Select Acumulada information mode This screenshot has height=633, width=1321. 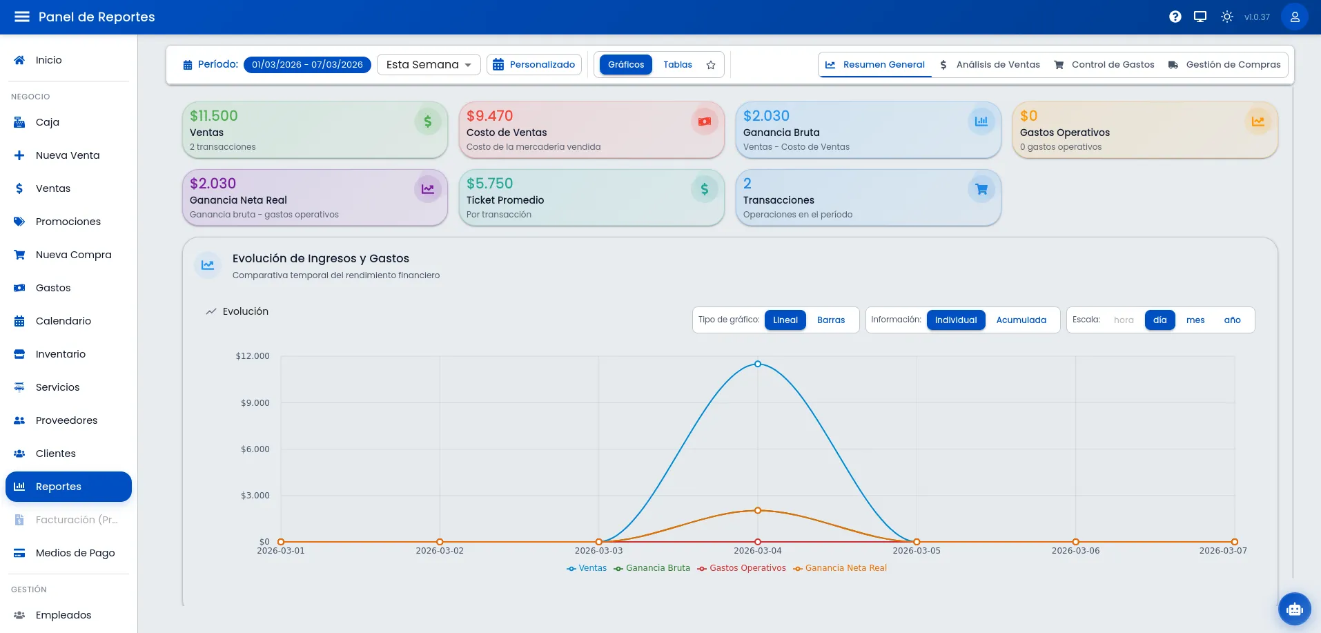click(1021, 320)
